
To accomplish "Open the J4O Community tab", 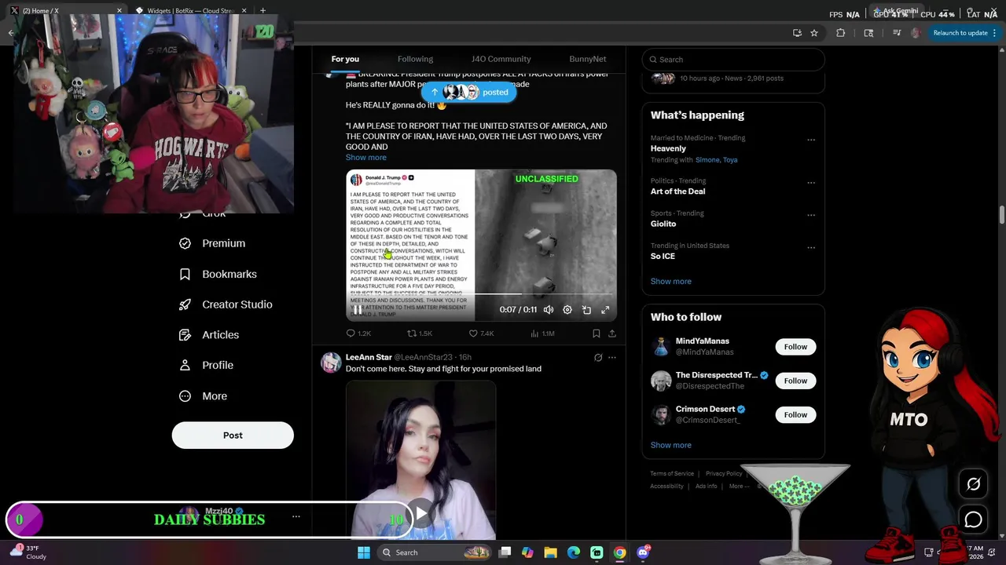I will [x=501, y=59].
